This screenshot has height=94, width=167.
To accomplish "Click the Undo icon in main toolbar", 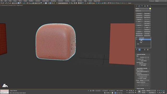I will (2, 3).
